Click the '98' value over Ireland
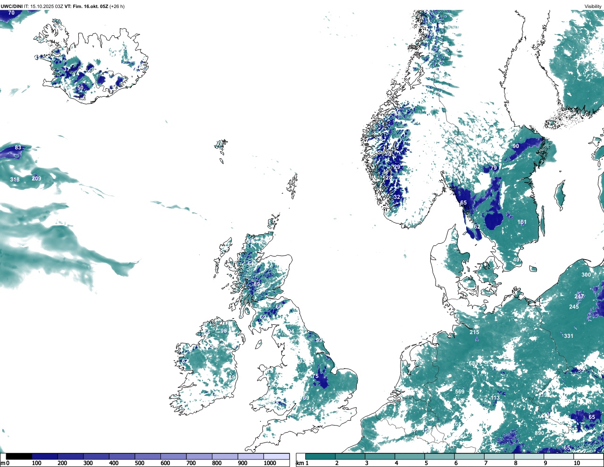The image size is (604, 467). click(224, 331)
